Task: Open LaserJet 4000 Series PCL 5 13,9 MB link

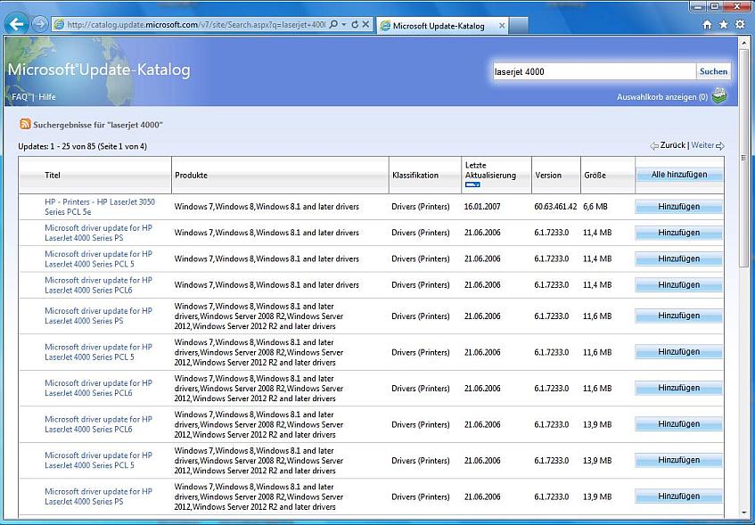Action: click(x=98, y=460)
